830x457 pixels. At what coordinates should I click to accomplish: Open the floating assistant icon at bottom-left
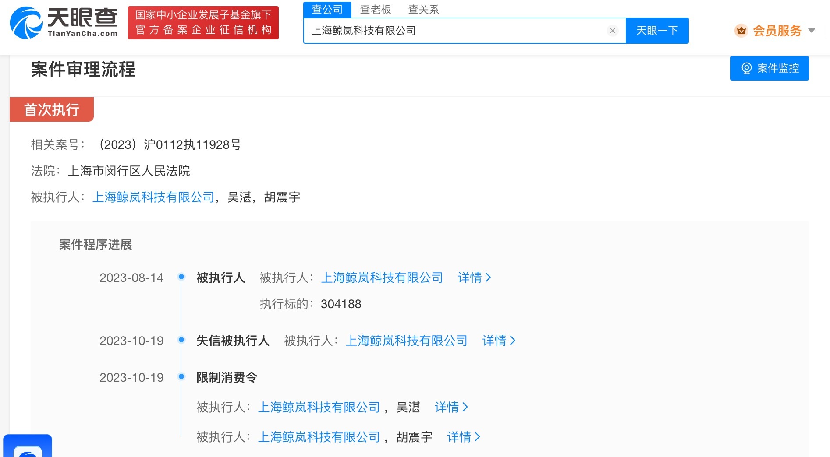coord(28,446)
